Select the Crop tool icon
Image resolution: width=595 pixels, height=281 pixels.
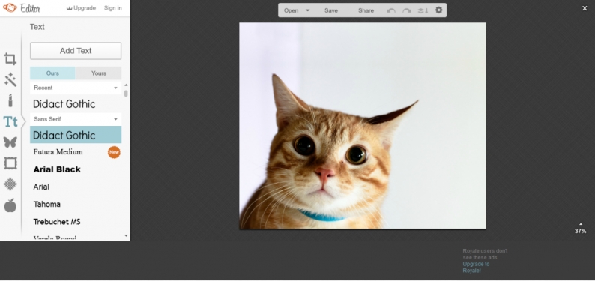10,58
